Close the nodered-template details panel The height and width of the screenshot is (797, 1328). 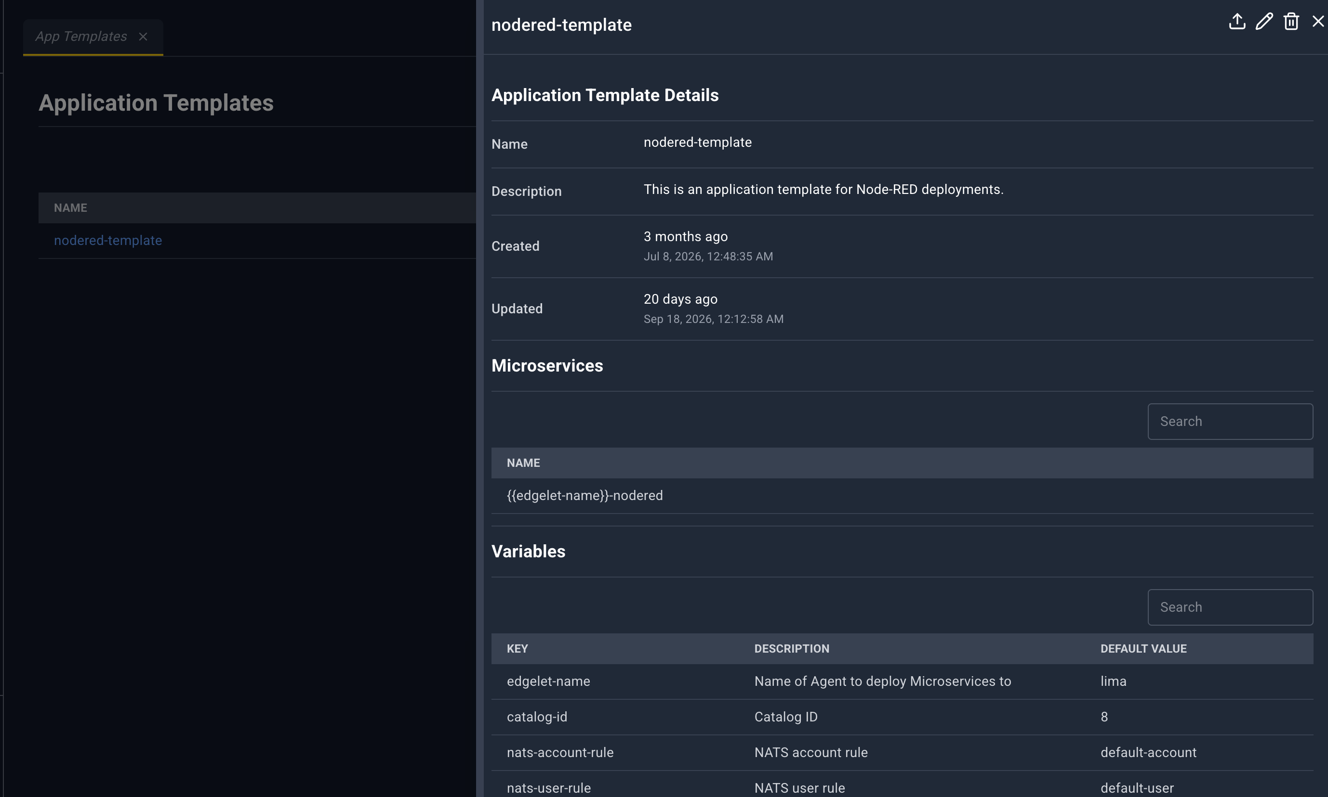(x=1318, y=22)
